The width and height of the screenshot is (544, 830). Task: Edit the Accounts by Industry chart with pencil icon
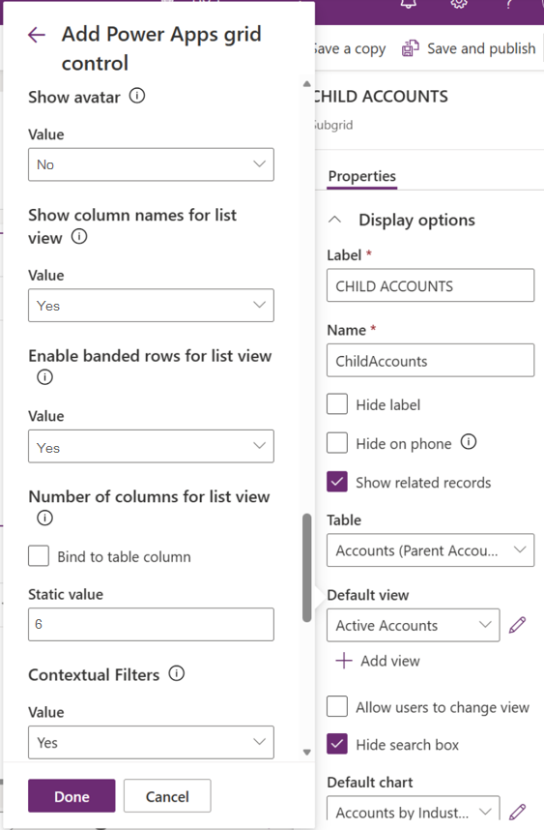[518, 812]
